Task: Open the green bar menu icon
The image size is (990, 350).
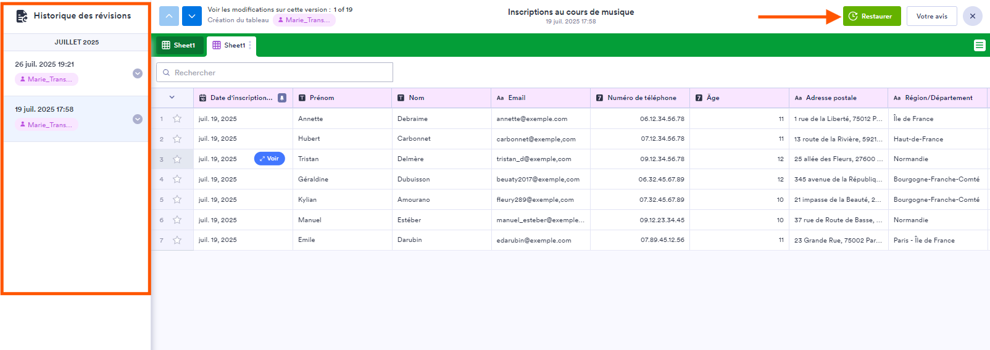Action: (980, 45)
